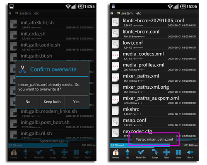Tap XML icon beside mixer_paths_auxpcm.xml

pos(116,100)
